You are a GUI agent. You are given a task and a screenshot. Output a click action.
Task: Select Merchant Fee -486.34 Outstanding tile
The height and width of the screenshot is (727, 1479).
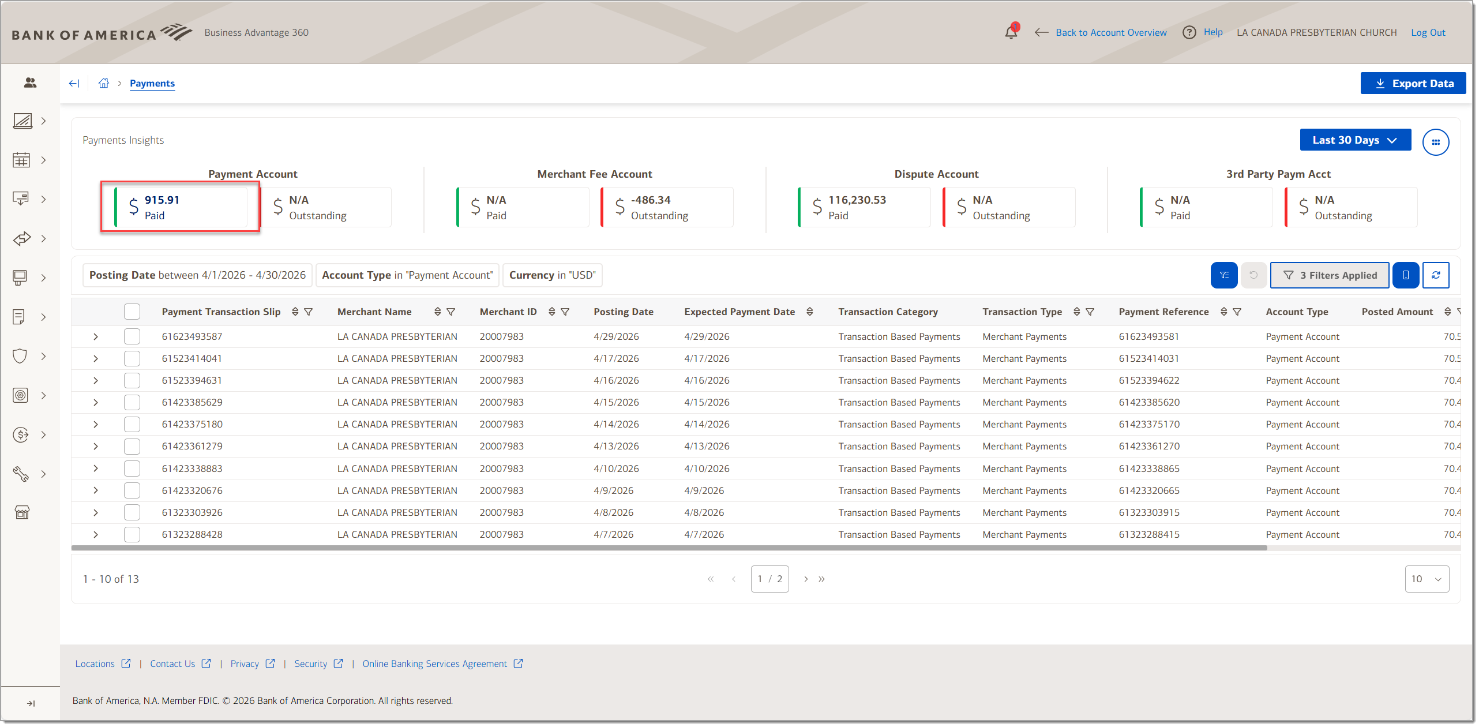[x=667, y=207]
